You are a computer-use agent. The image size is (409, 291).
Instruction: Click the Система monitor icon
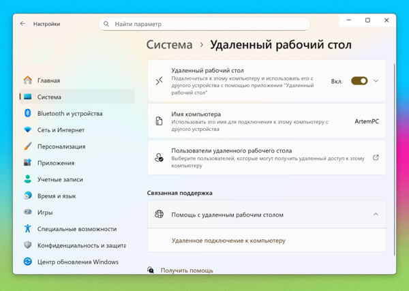click(x=28, y=97)
